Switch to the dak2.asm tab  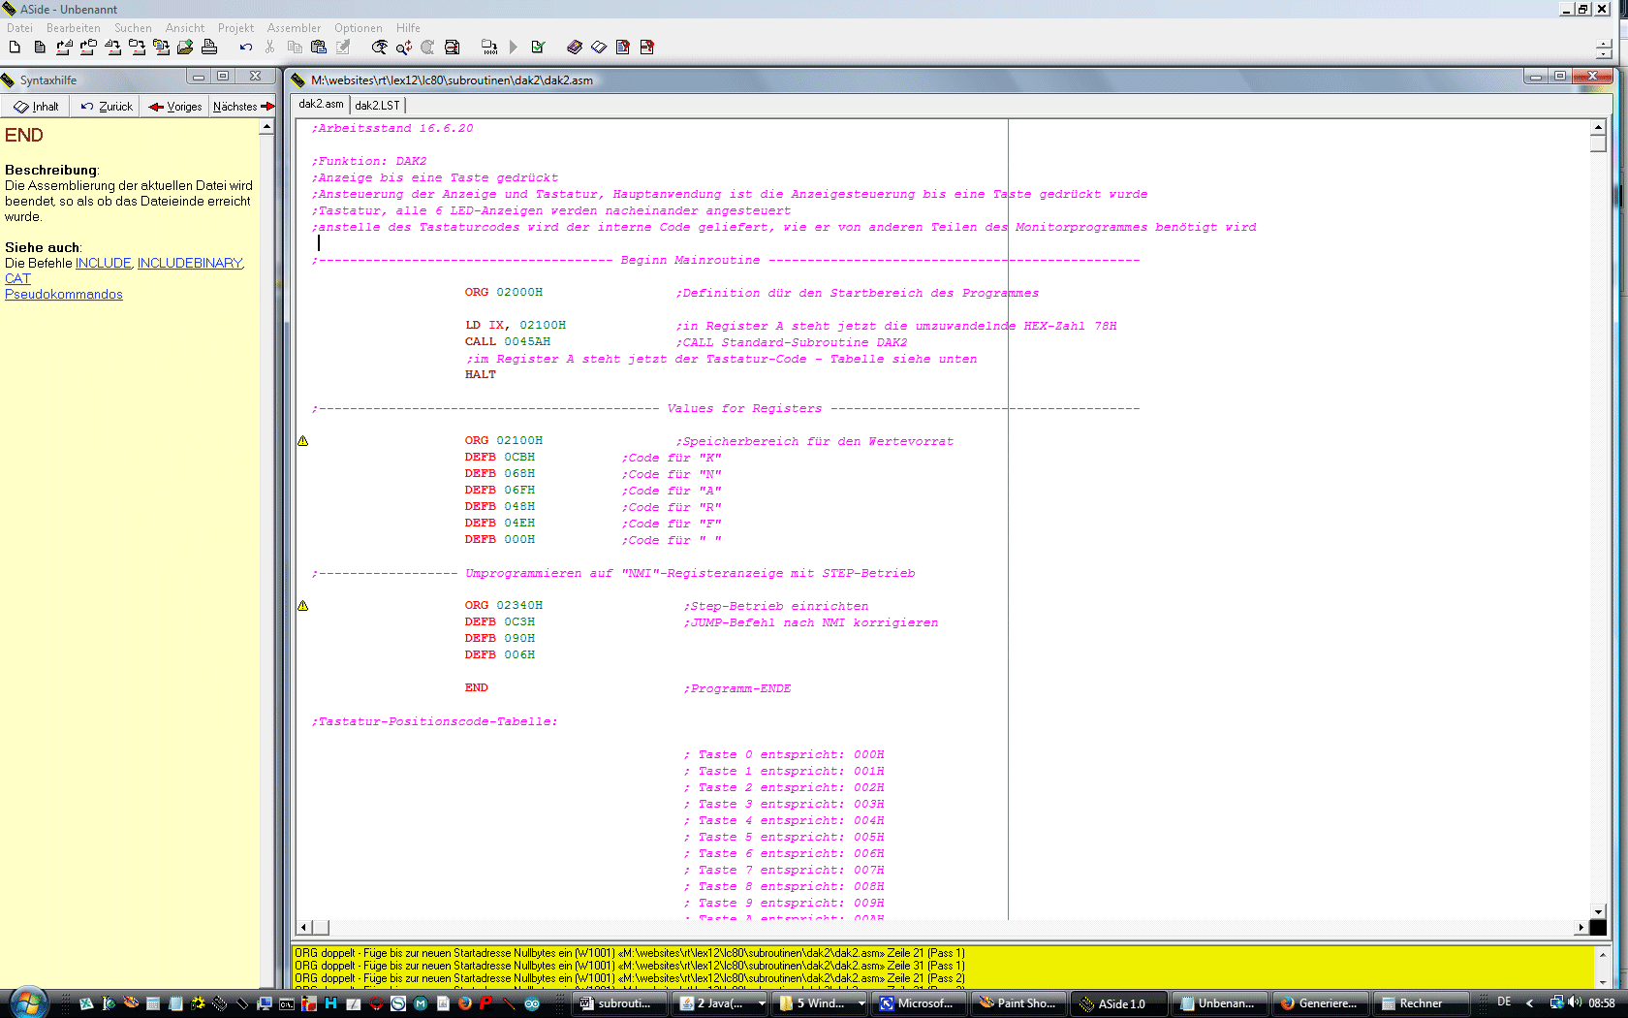click(321, 104)
